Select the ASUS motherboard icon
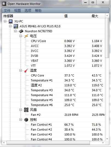The width and height of the screenshot is (111, 147). [x=16, y=26]
